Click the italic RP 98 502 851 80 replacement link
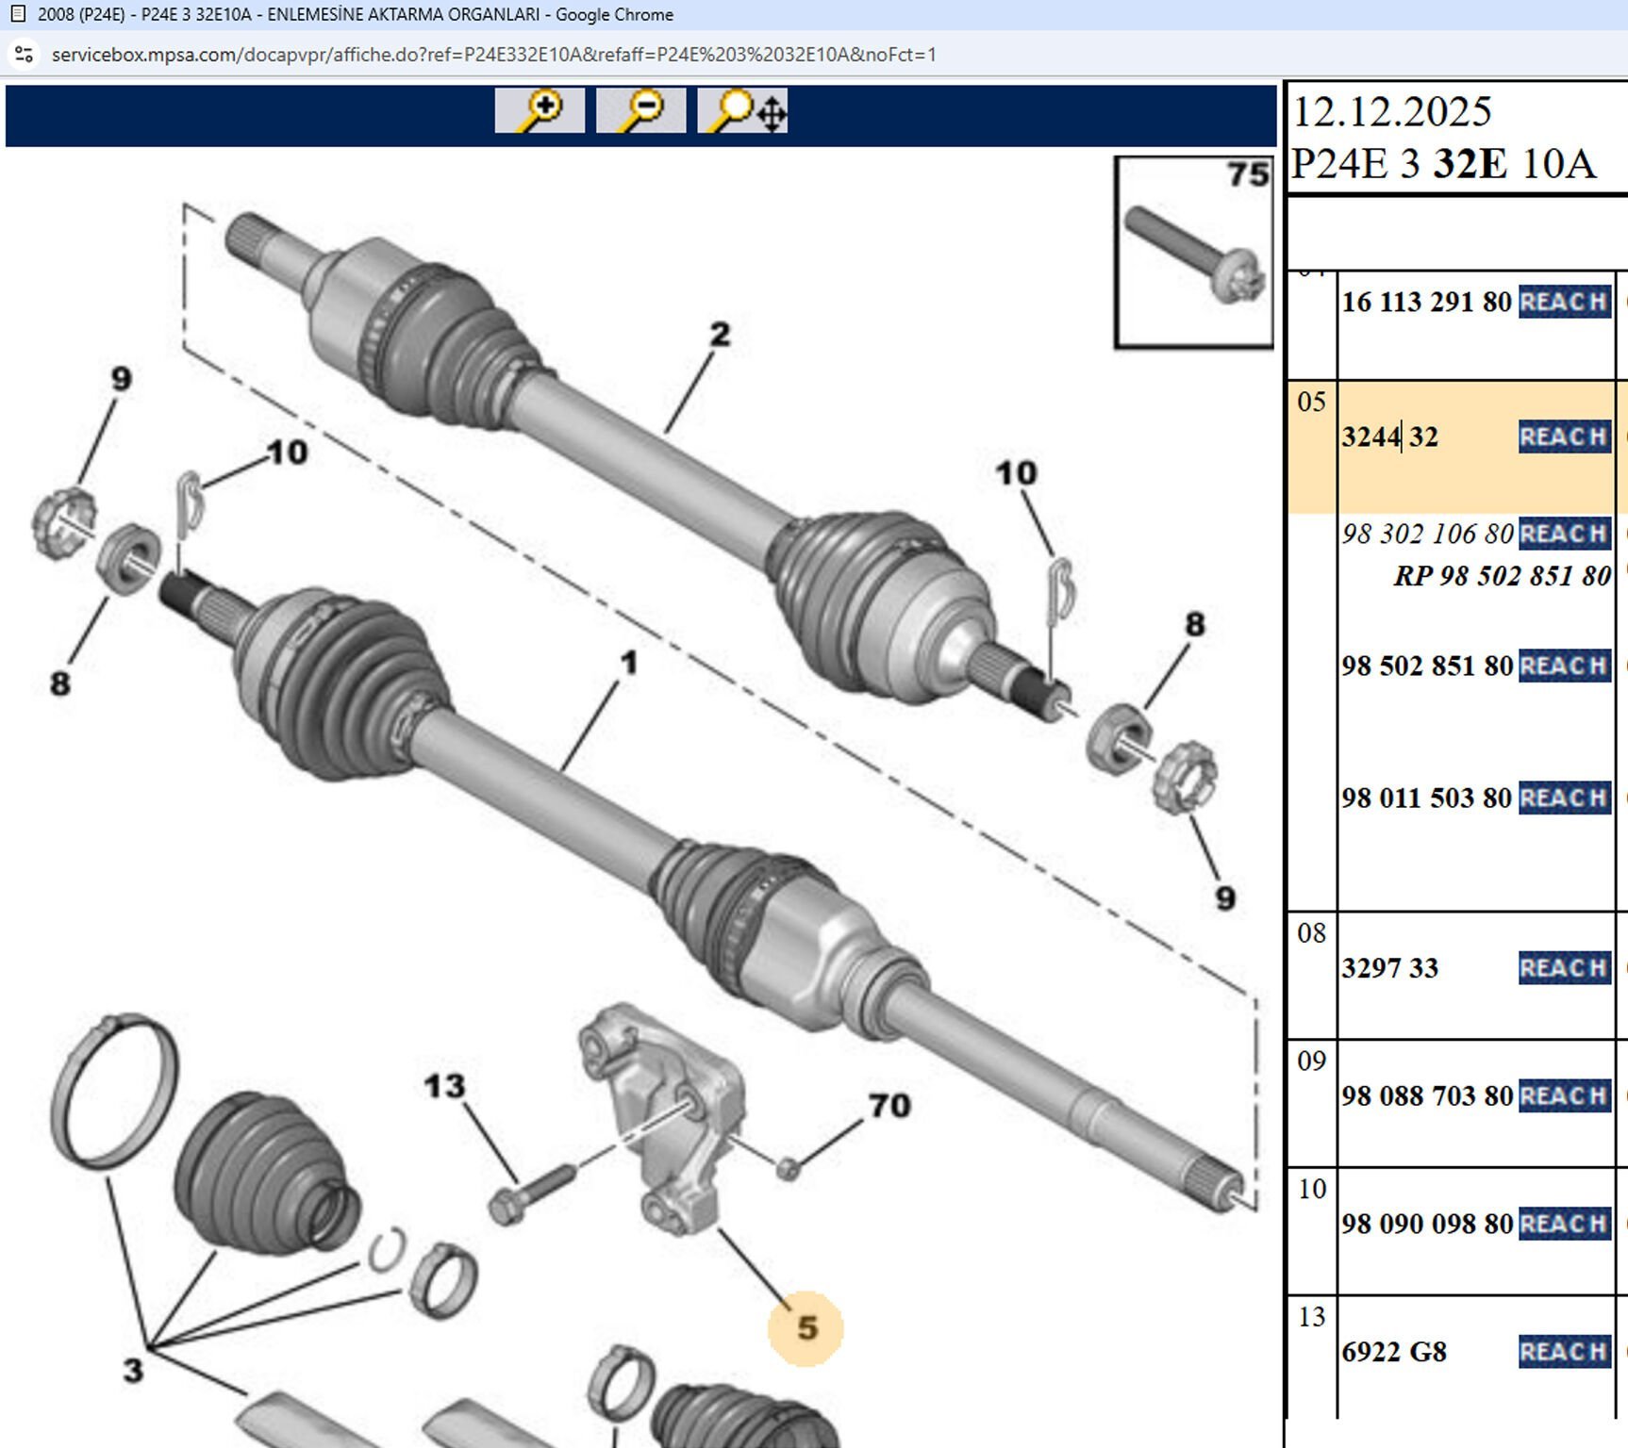The width and height of the screenshot is (1628, 1448). pos(1502,576)
